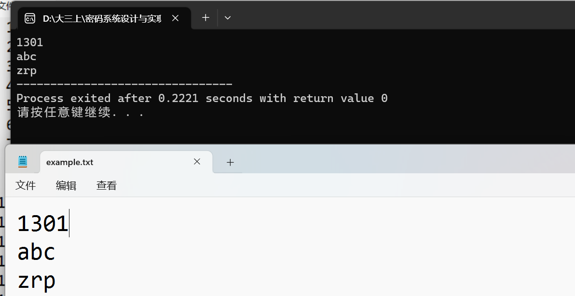The width and height of the screenshot is (575, 296).
Task: Switch to the example.txt tab
Action: point(70,162)
